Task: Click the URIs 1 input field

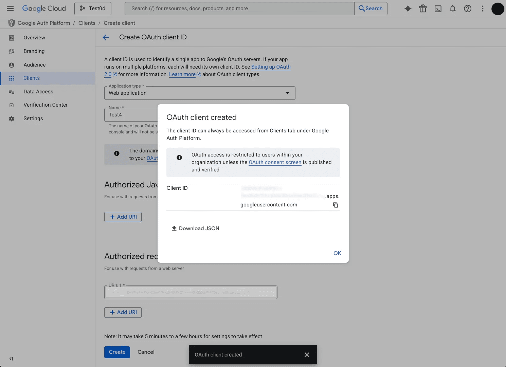Action: tap(191, 292)
